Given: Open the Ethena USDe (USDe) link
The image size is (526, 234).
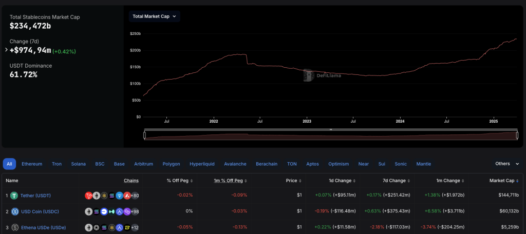Looking at the screenshot, I should point(43,228).
